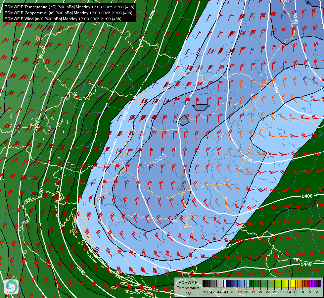324x298 pixels.
Task: Click the swirl logo icon at bottom-left
Action: [x=11, y=286]
